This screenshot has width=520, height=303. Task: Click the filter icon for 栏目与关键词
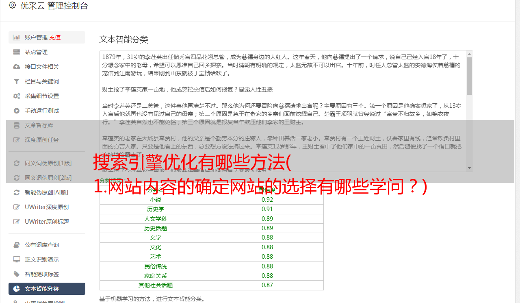coord(17,81)
